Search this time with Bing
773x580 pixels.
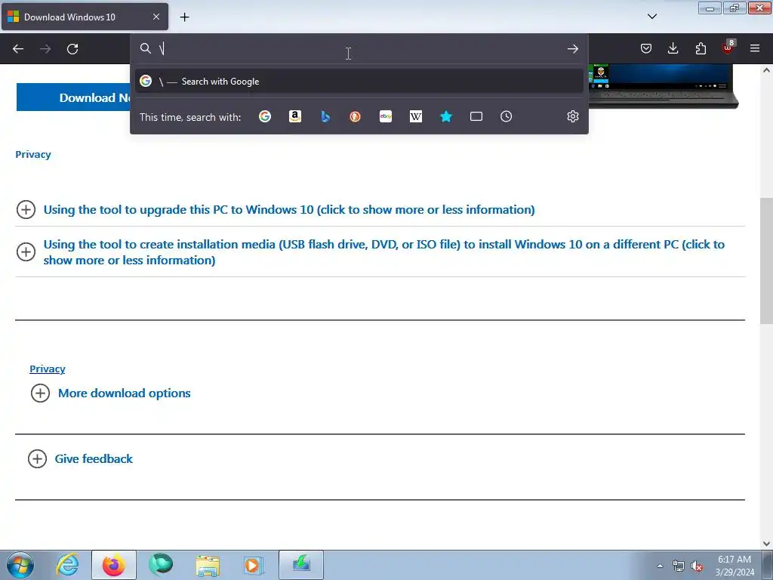tap(325, 117)
